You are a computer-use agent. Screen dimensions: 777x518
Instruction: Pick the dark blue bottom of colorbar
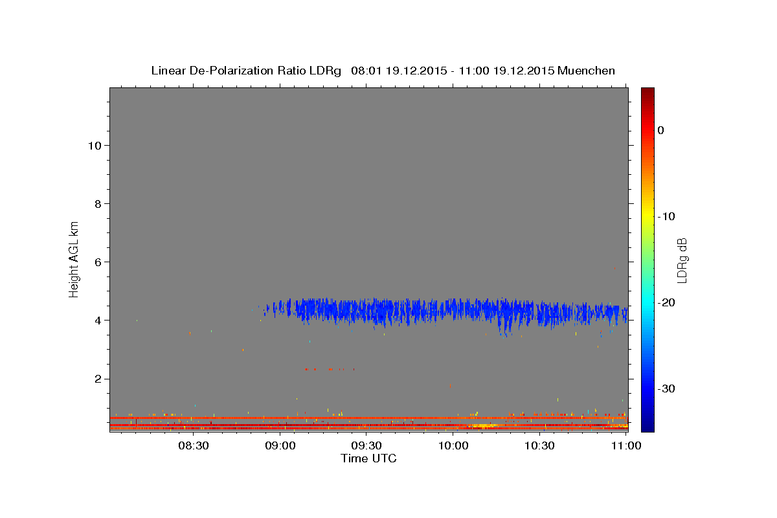(647, 425)
